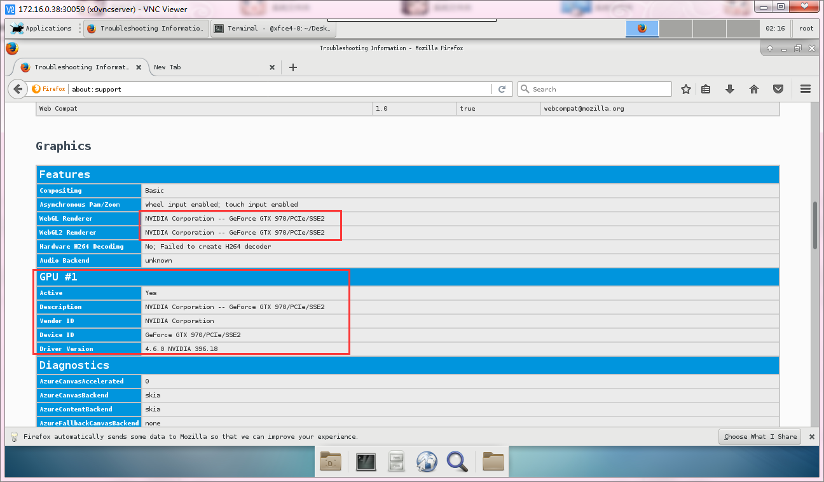Click the Diagnostics table header

click(408, 365)
